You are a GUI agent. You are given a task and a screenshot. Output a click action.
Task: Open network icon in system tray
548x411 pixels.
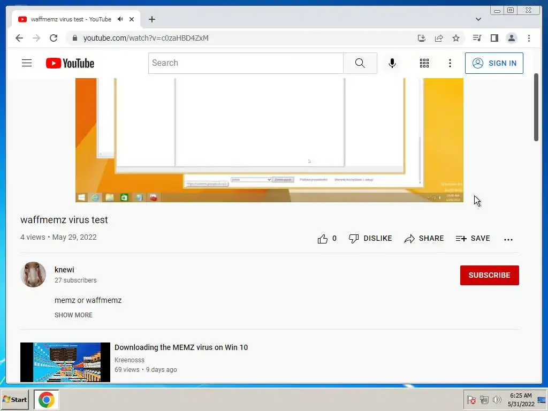pyautogui.click(x=484, y=399)
